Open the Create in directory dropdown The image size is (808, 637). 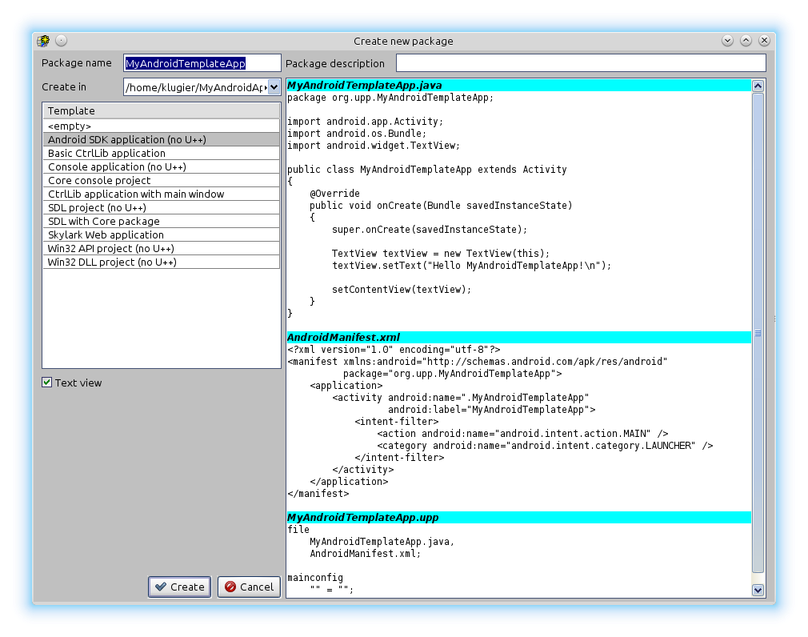pos(274,87)
